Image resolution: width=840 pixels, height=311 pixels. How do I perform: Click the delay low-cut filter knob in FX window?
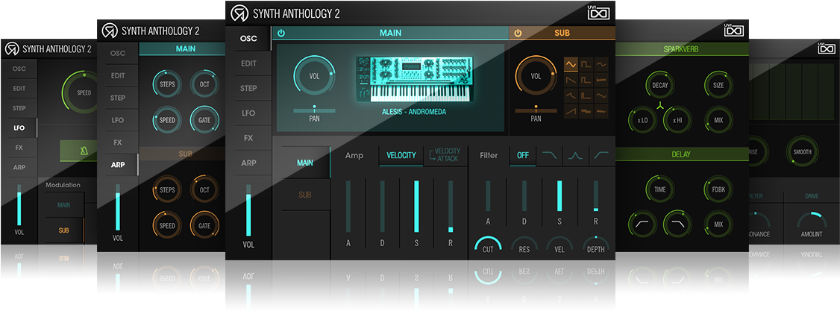point(641,224)
